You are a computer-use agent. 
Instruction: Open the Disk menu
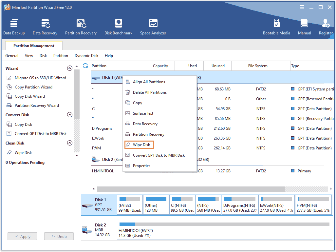[x=43, y=56]
